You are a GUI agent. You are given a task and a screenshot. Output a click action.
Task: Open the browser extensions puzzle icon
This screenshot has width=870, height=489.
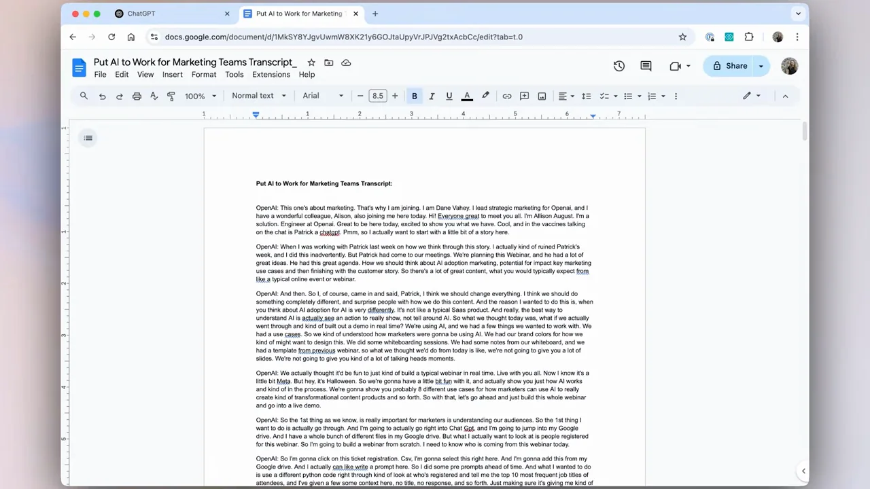748,37
